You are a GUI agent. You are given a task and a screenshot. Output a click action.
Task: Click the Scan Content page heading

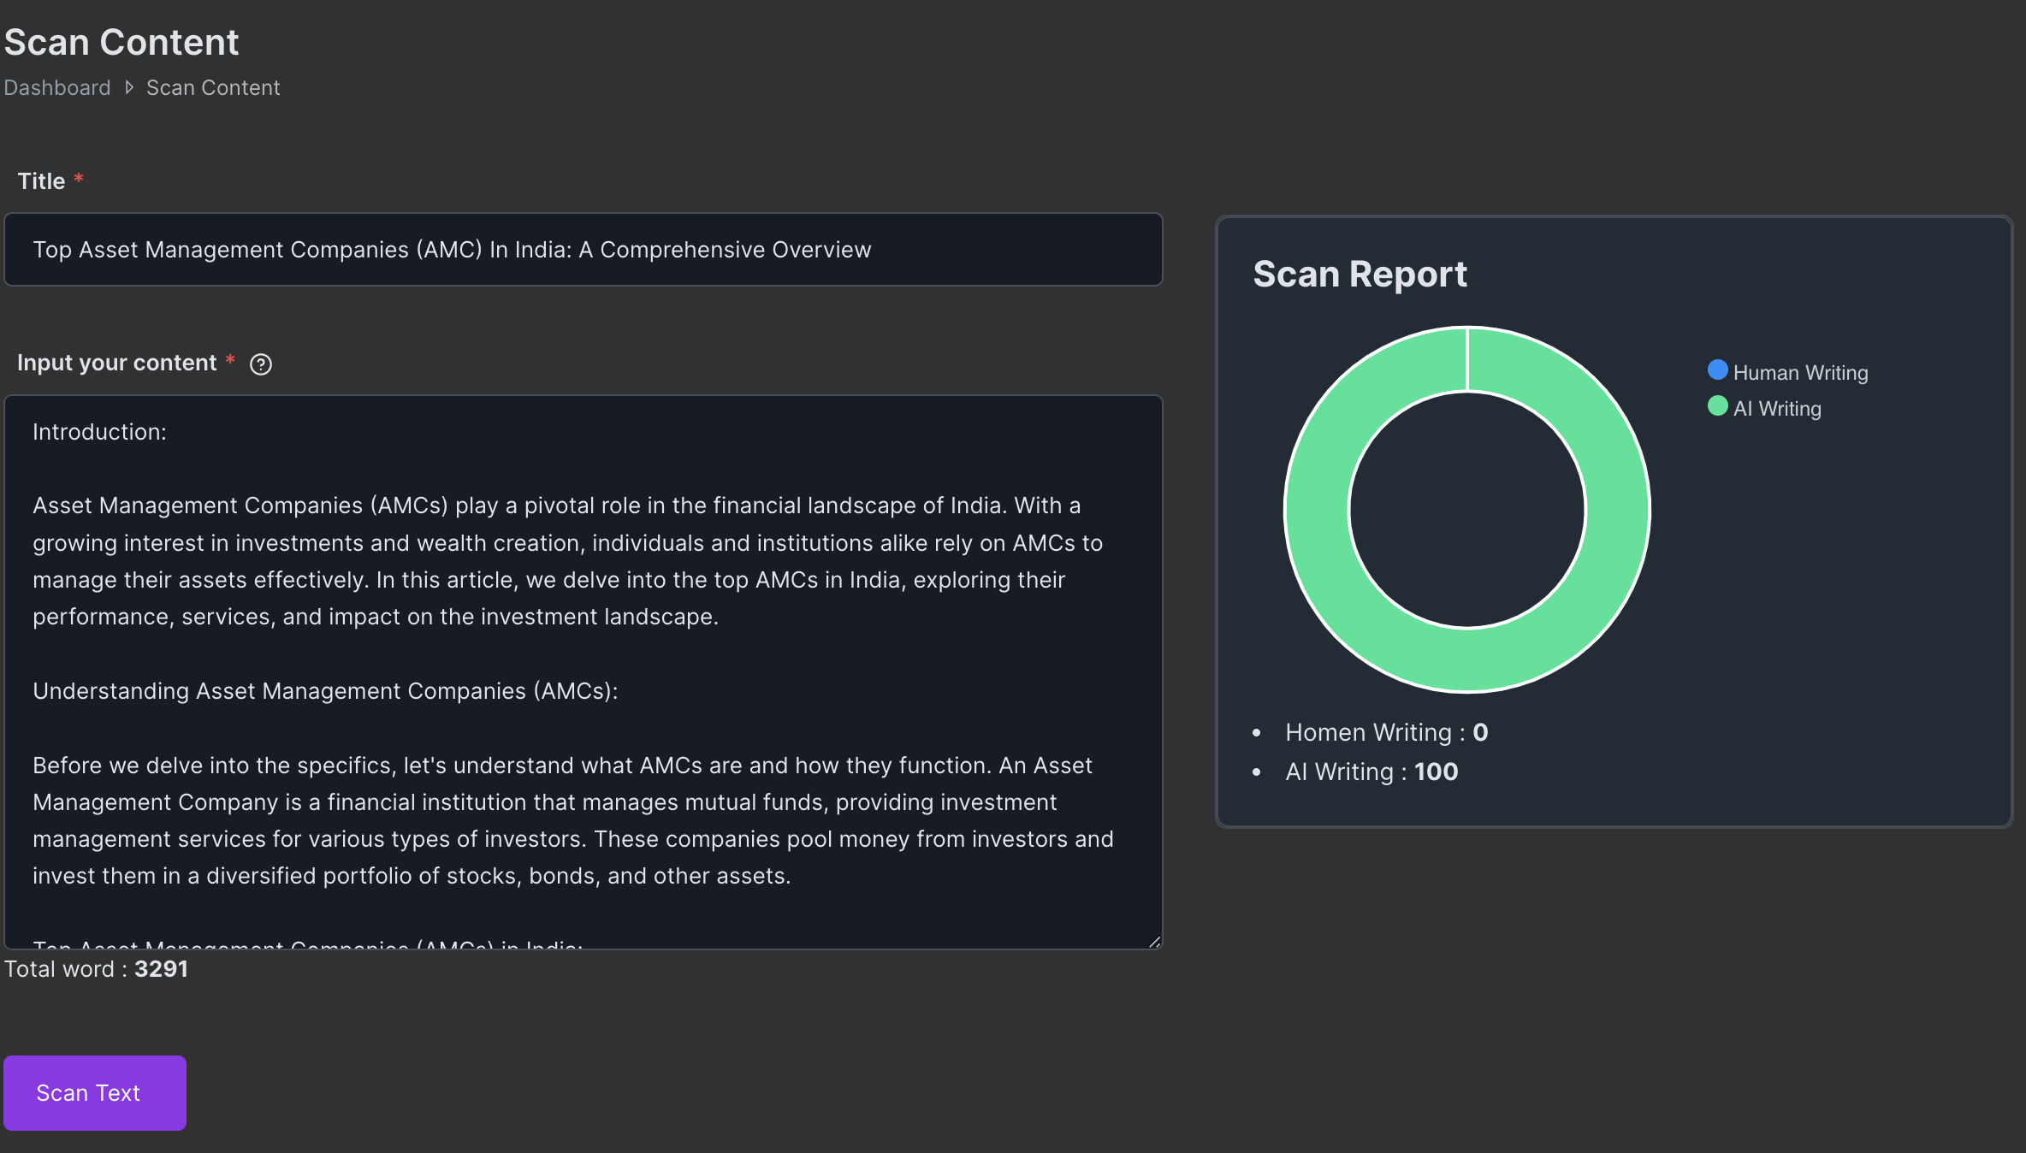click(x=121, y=43)
